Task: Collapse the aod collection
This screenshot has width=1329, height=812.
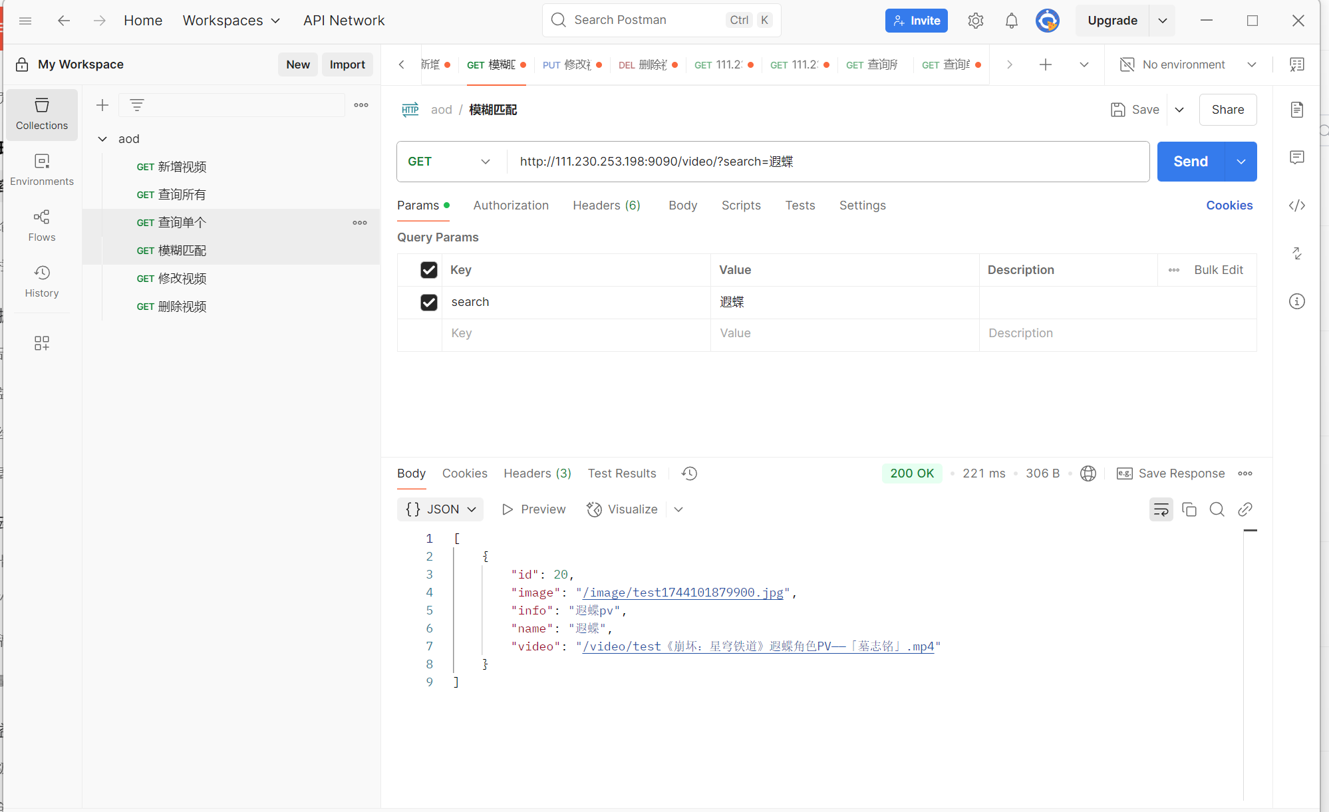Action: pyautogui.click(x=102, y=139)
